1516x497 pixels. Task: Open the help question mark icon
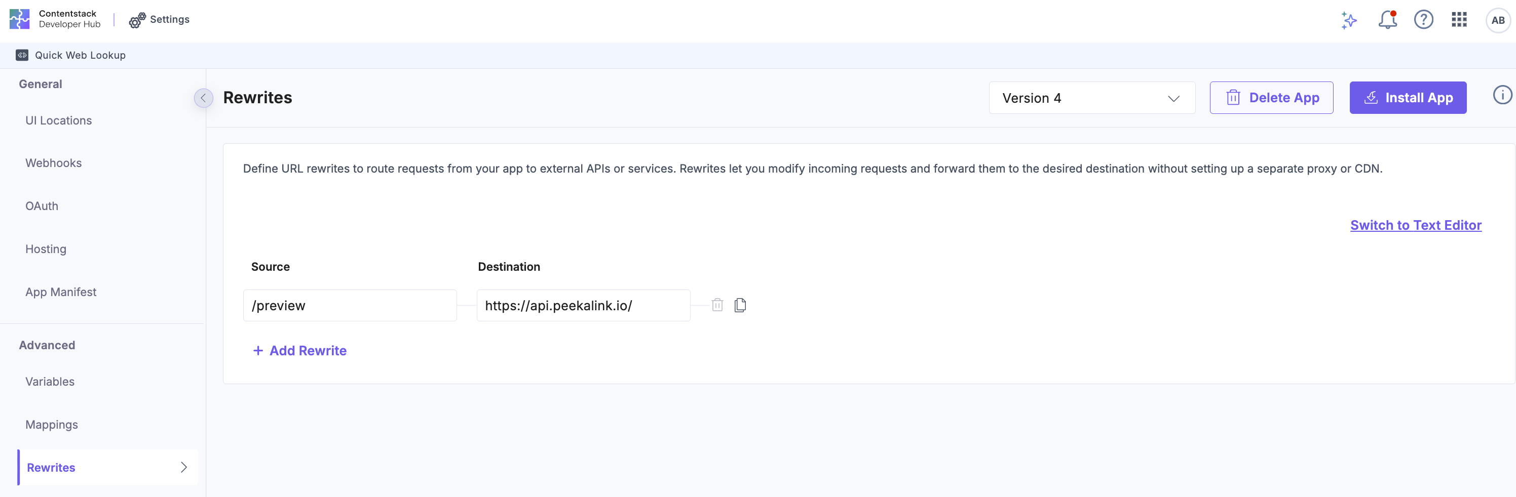1423,20
